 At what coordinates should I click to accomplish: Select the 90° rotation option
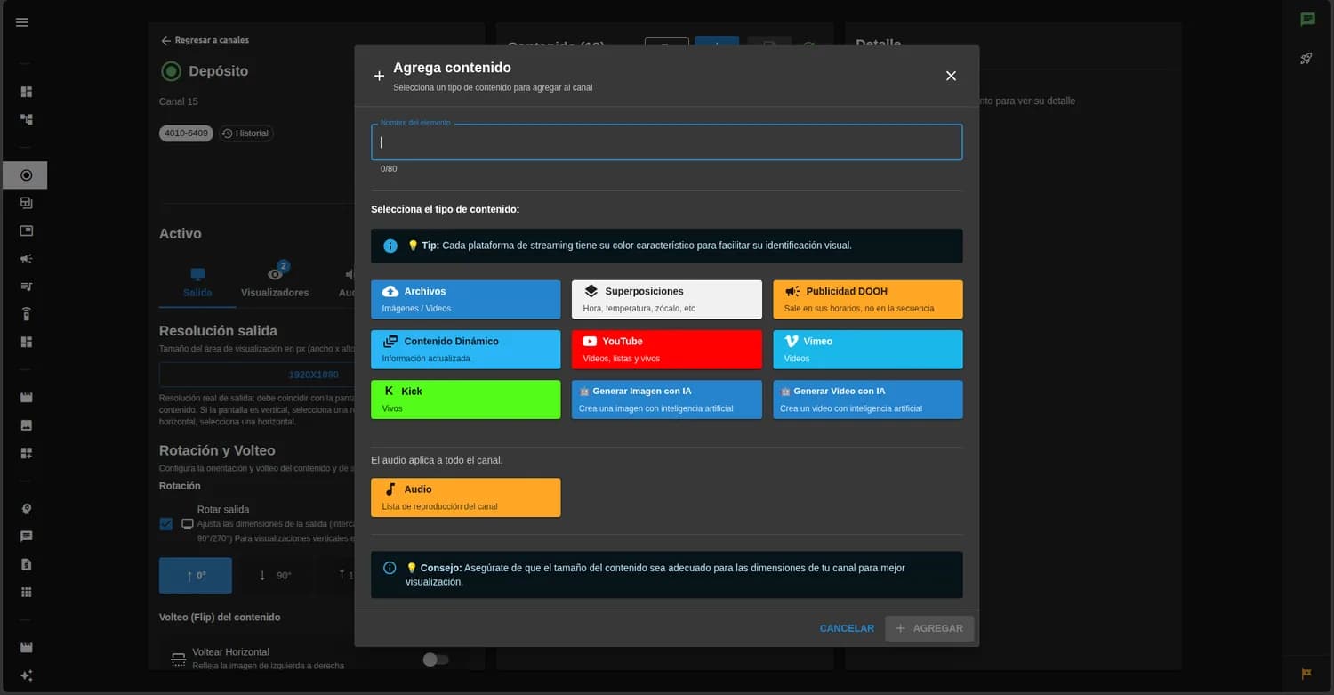(x=275, y=576)
